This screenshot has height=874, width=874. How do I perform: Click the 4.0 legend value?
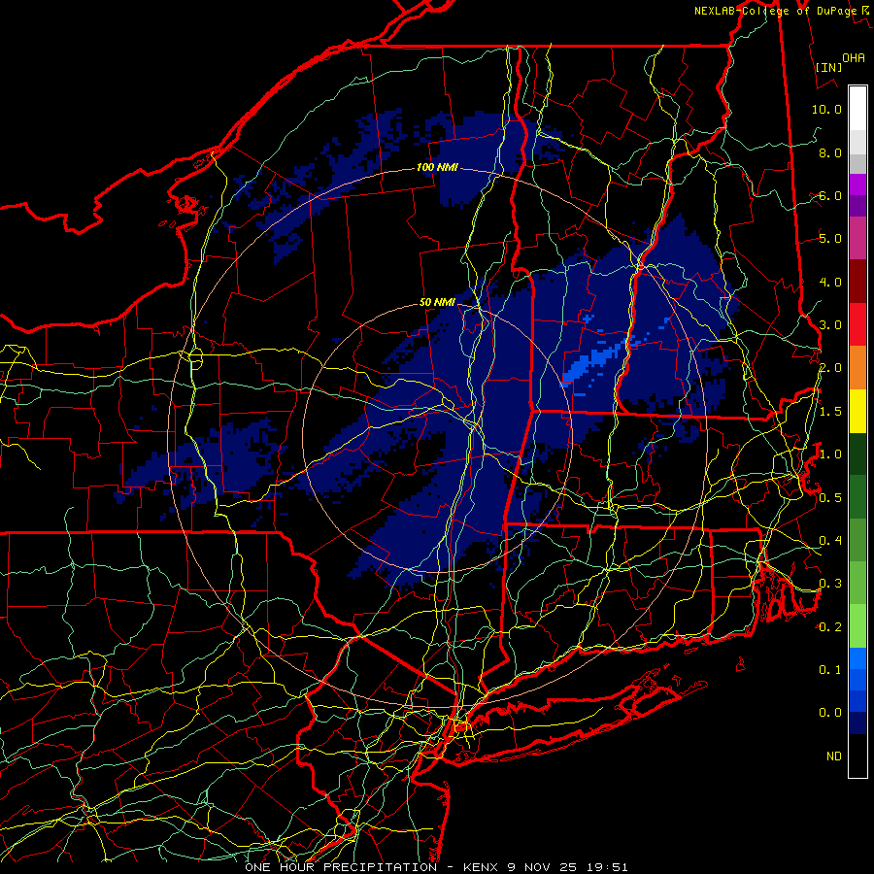[x=830, y=282]
